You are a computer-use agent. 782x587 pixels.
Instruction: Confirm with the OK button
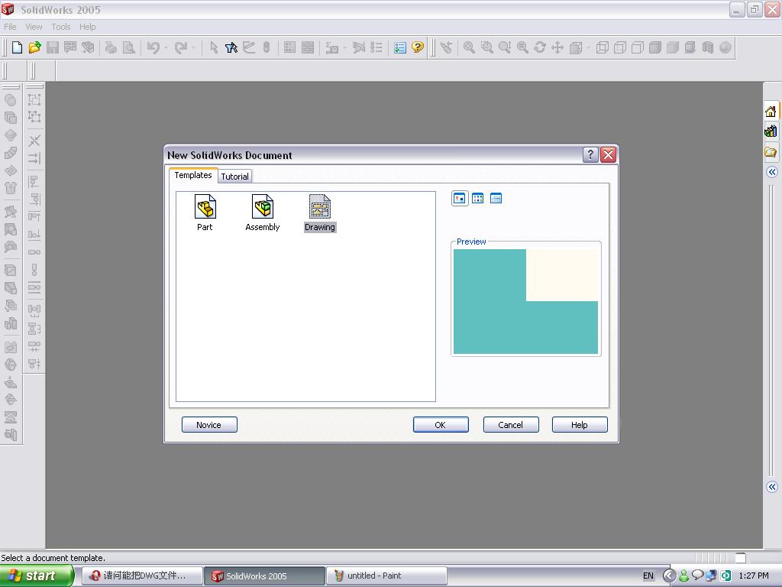coord(441,425)
